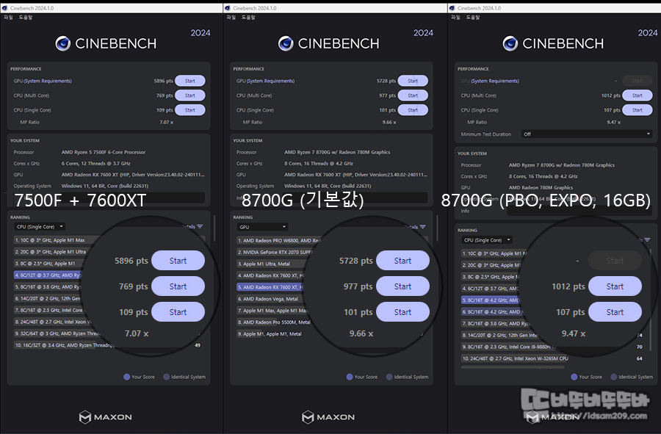Select highlighted row '5. 8C/16T @ 4.2 GHz' in right window

pos(491,300)
